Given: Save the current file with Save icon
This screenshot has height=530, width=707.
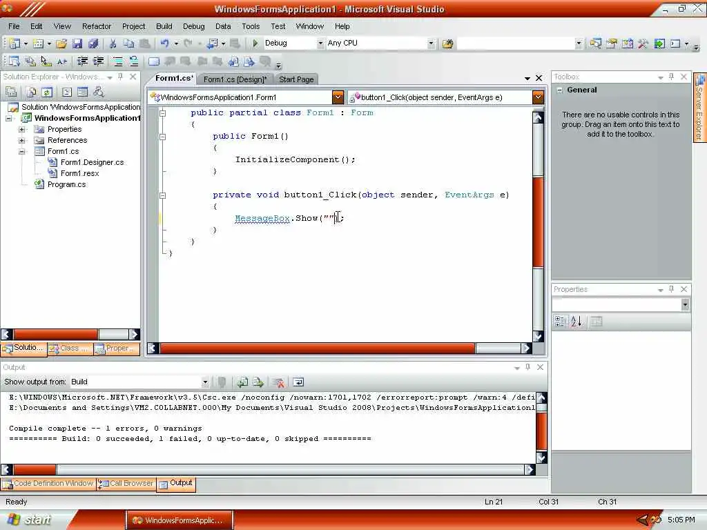Looking at the screenshot, I should point(77,43).
